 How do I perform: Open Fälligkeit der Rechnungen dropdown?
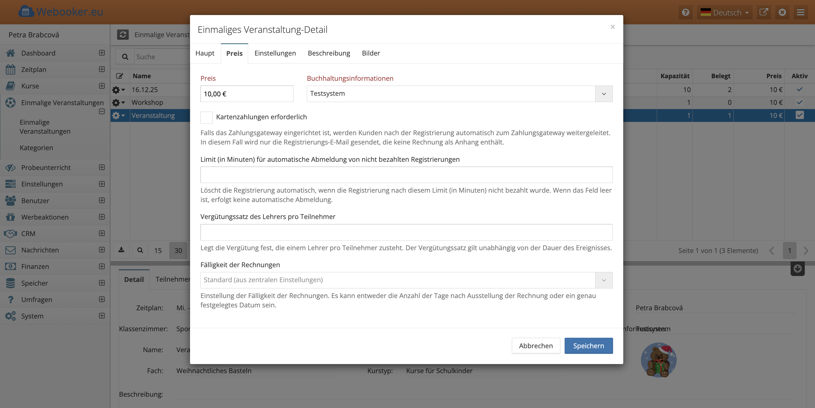point(604,280)
